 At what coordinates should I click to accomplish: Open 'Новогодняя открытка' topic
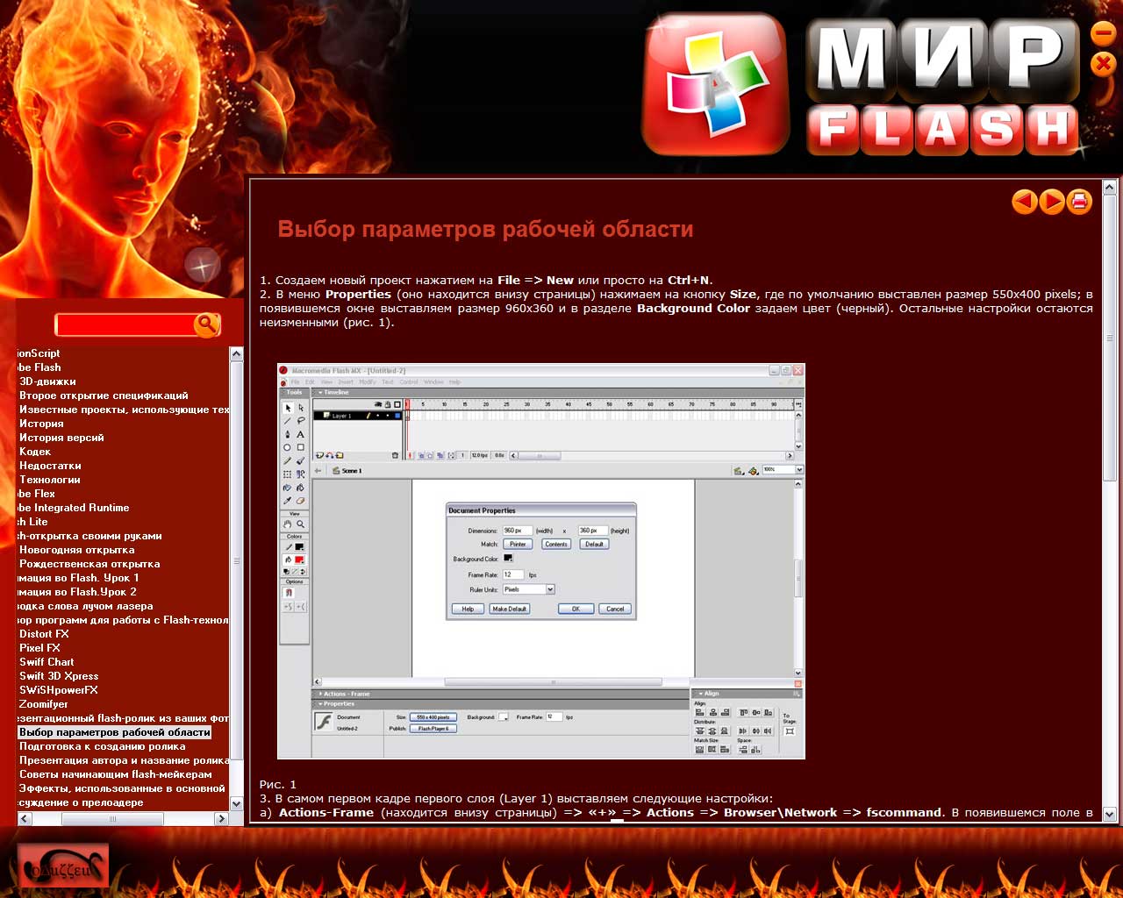[77, 550]
